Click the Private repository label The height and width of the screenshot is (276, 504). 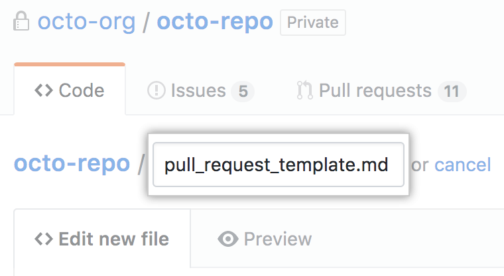312,23
